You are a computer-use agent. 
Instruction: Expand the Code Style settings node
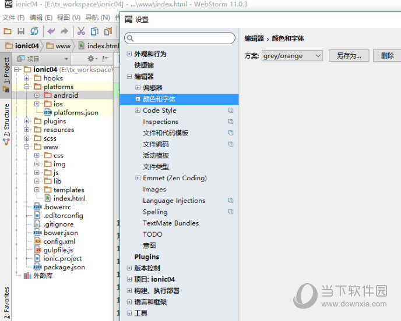(x=138, y=110)
